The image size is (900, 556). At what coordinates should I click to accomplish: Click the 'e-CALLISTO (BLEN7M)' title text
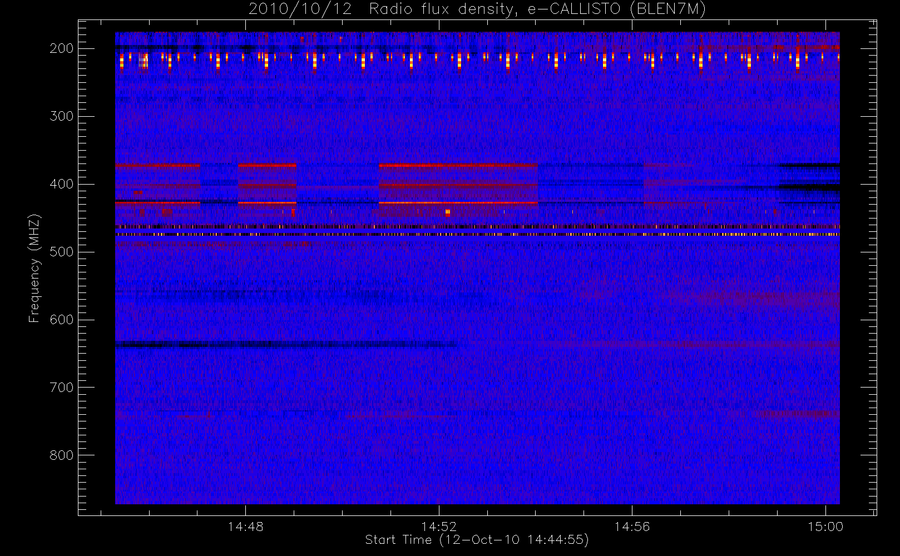617,9
